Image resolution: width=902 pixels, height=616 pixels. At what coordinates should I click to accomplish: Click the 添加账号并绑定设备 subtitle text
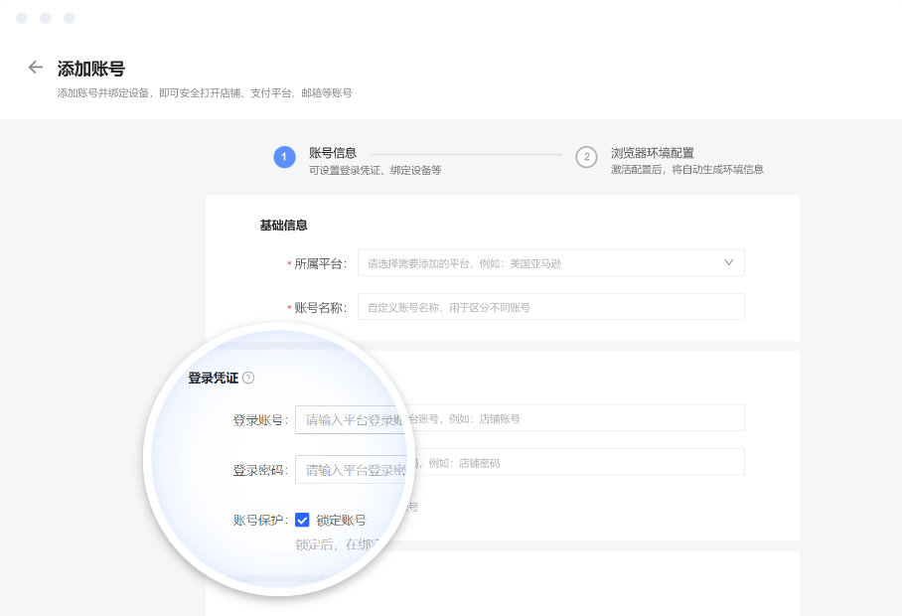[x=205, y=93]
